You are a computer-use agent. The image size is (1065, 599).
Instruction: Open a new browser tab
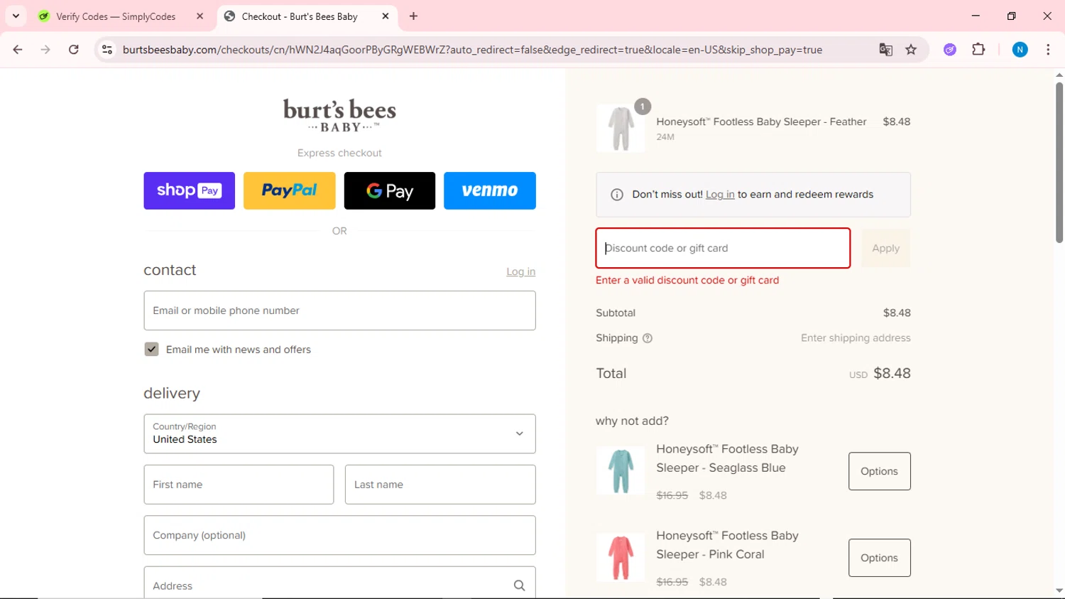413,16
